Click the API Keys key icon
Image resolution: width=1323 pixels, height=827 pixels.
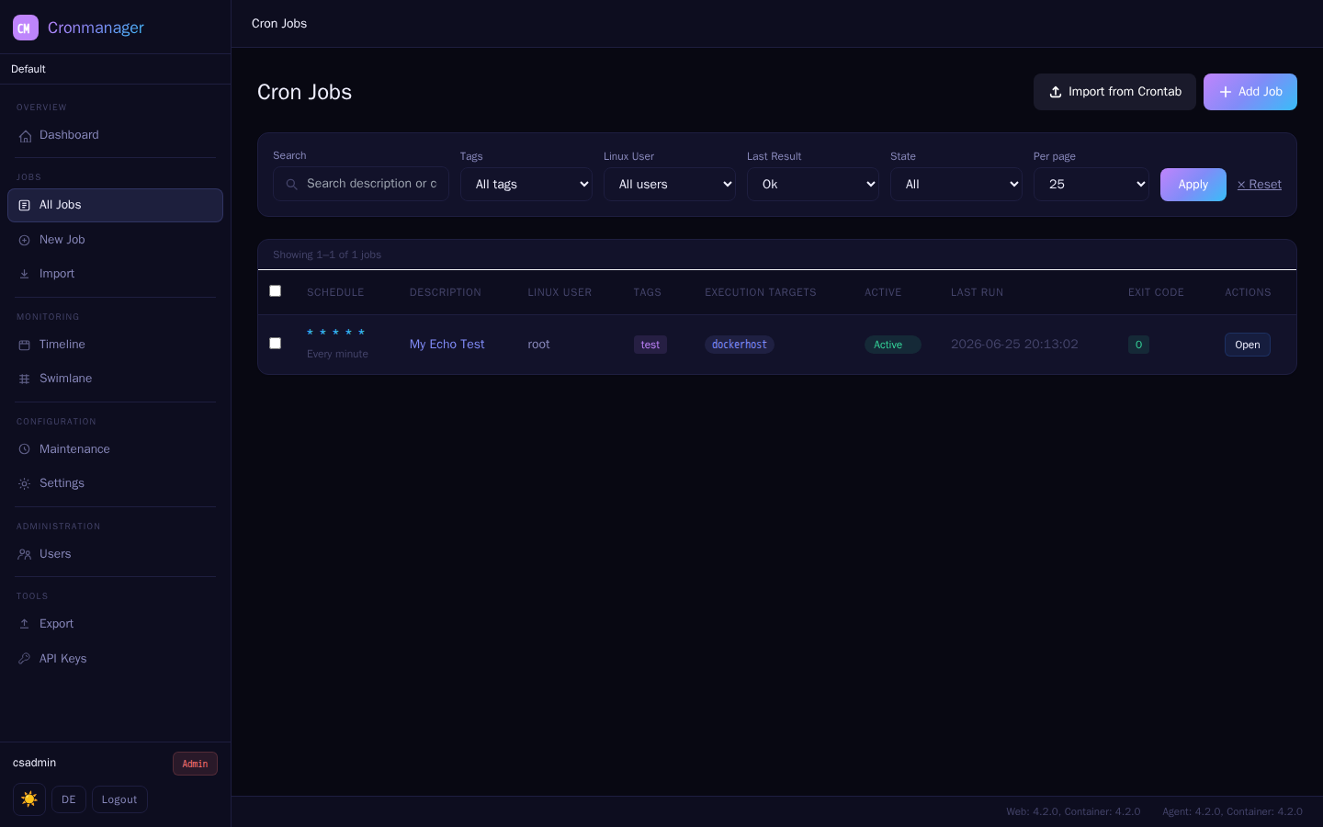tap(25, 660)
